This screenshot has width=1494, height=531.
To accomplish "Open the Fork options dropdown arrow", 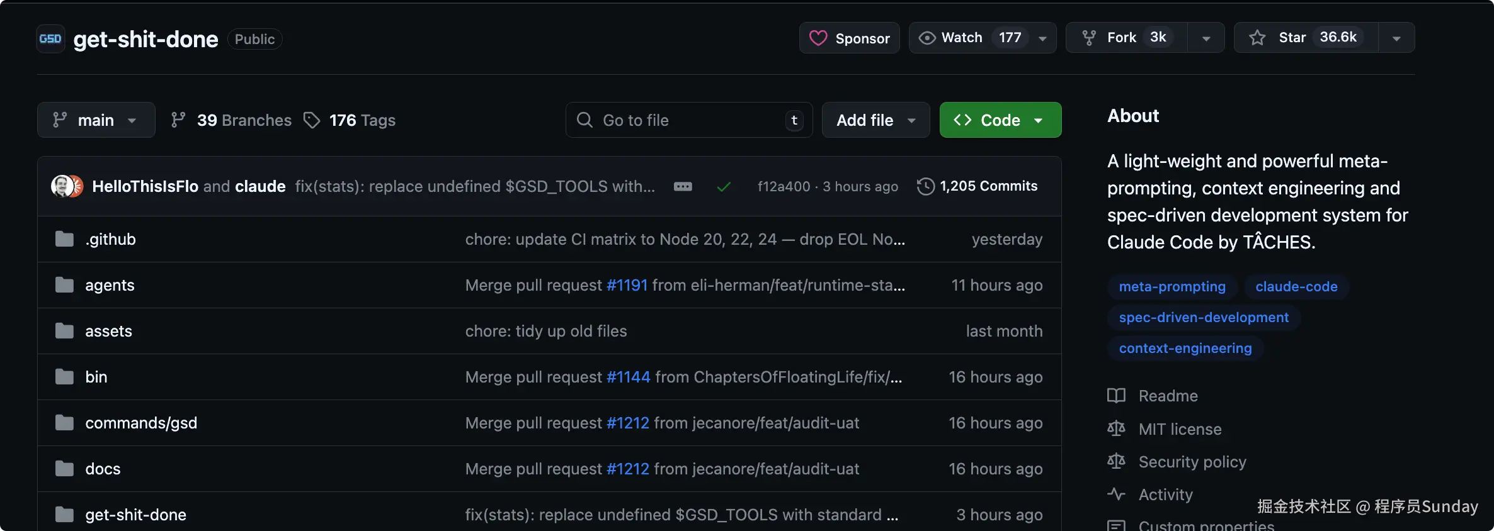I will pos(1206,38).
